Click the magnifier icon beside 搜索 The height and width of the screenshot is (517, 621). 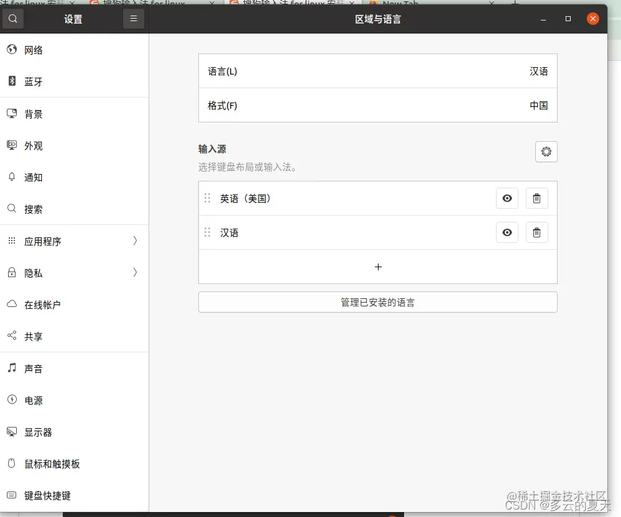coord(12,208)
